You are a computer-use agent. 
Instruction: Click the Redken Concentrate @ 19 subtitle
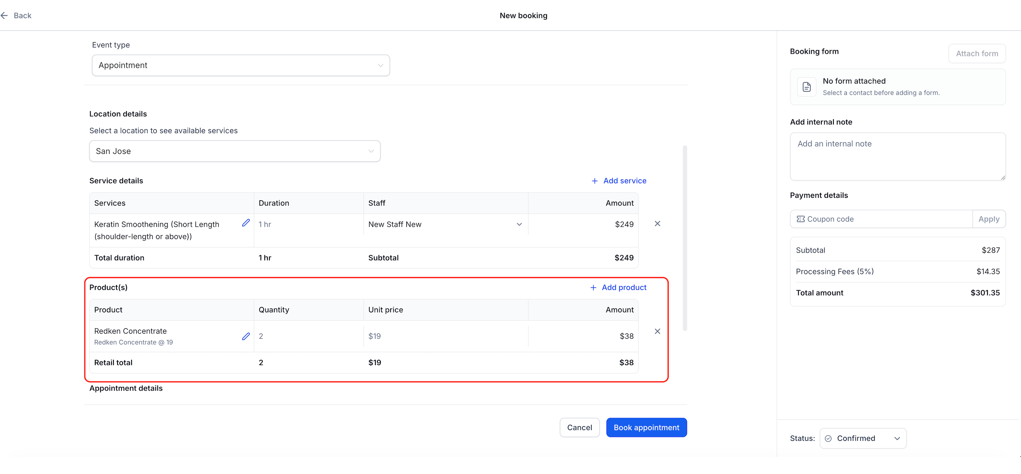133,342
